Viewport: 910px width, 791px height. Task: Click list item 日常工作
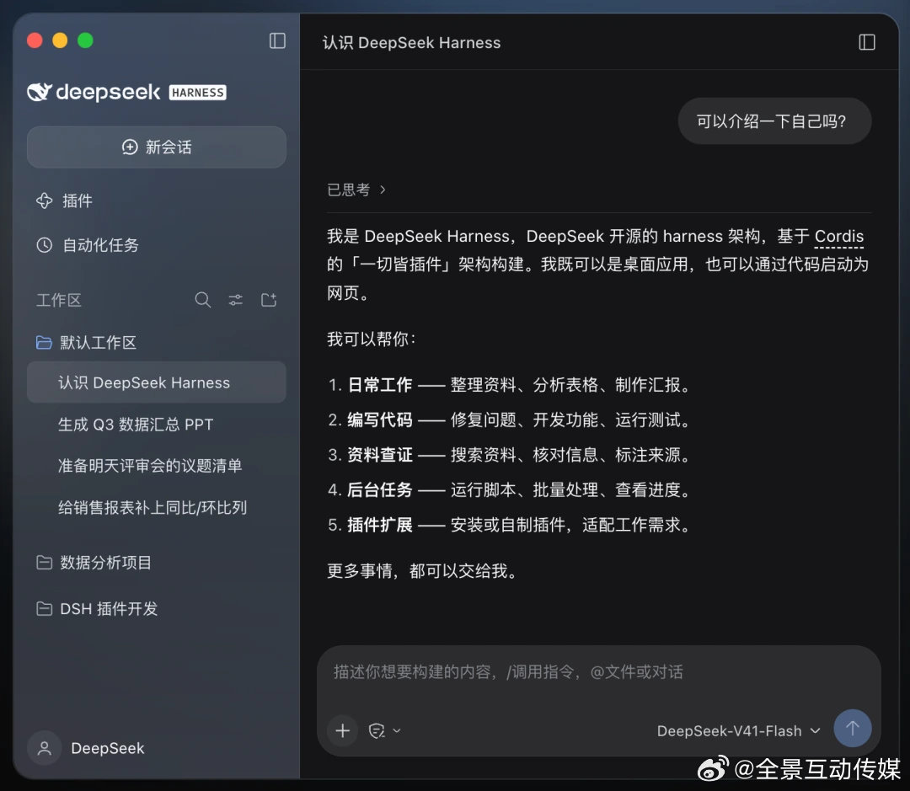[x=379, y=385]
